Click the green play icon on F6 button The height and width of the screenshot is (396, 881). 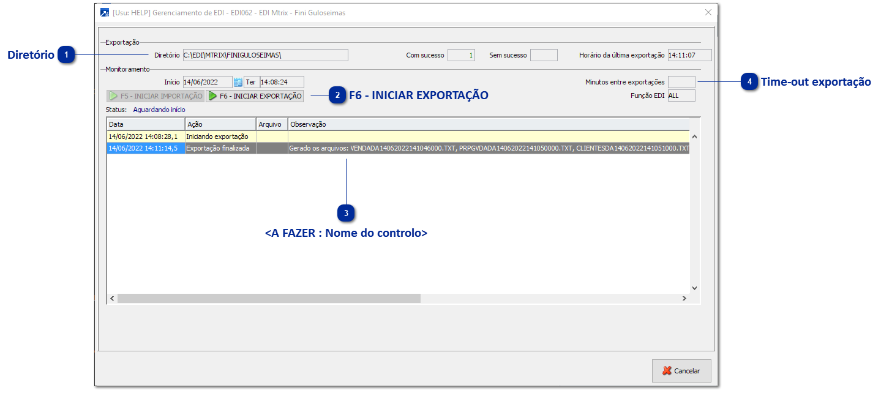[x=213, y=95]
